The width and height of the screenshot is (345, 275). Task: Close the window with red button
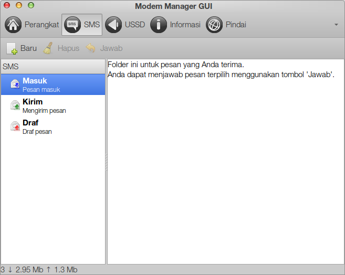pyautogui.click(x=7, y=5)
